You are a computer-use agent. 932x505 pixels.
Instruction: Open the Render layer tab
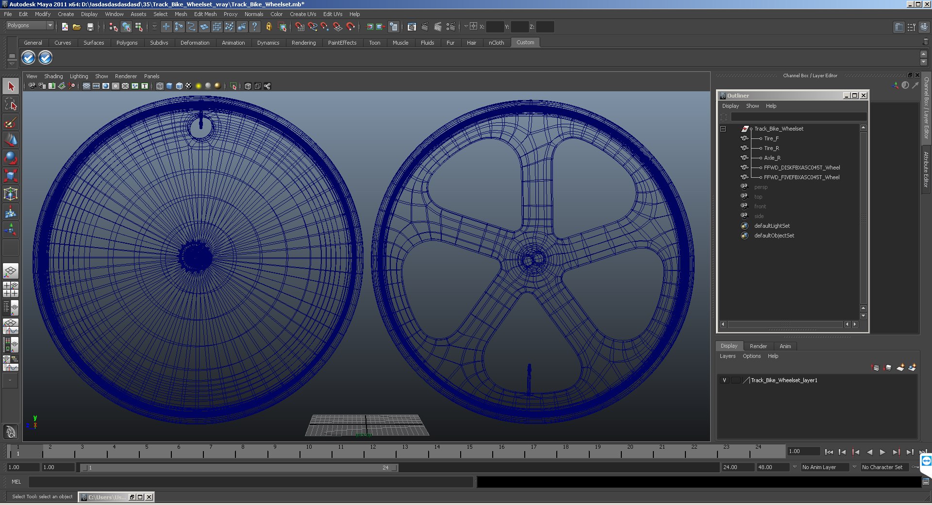point(758,346)
